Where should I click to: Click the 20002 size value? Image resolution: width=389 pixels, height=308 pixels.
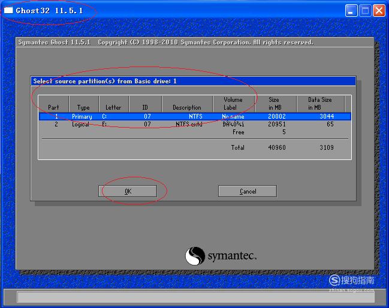(277, 116)
